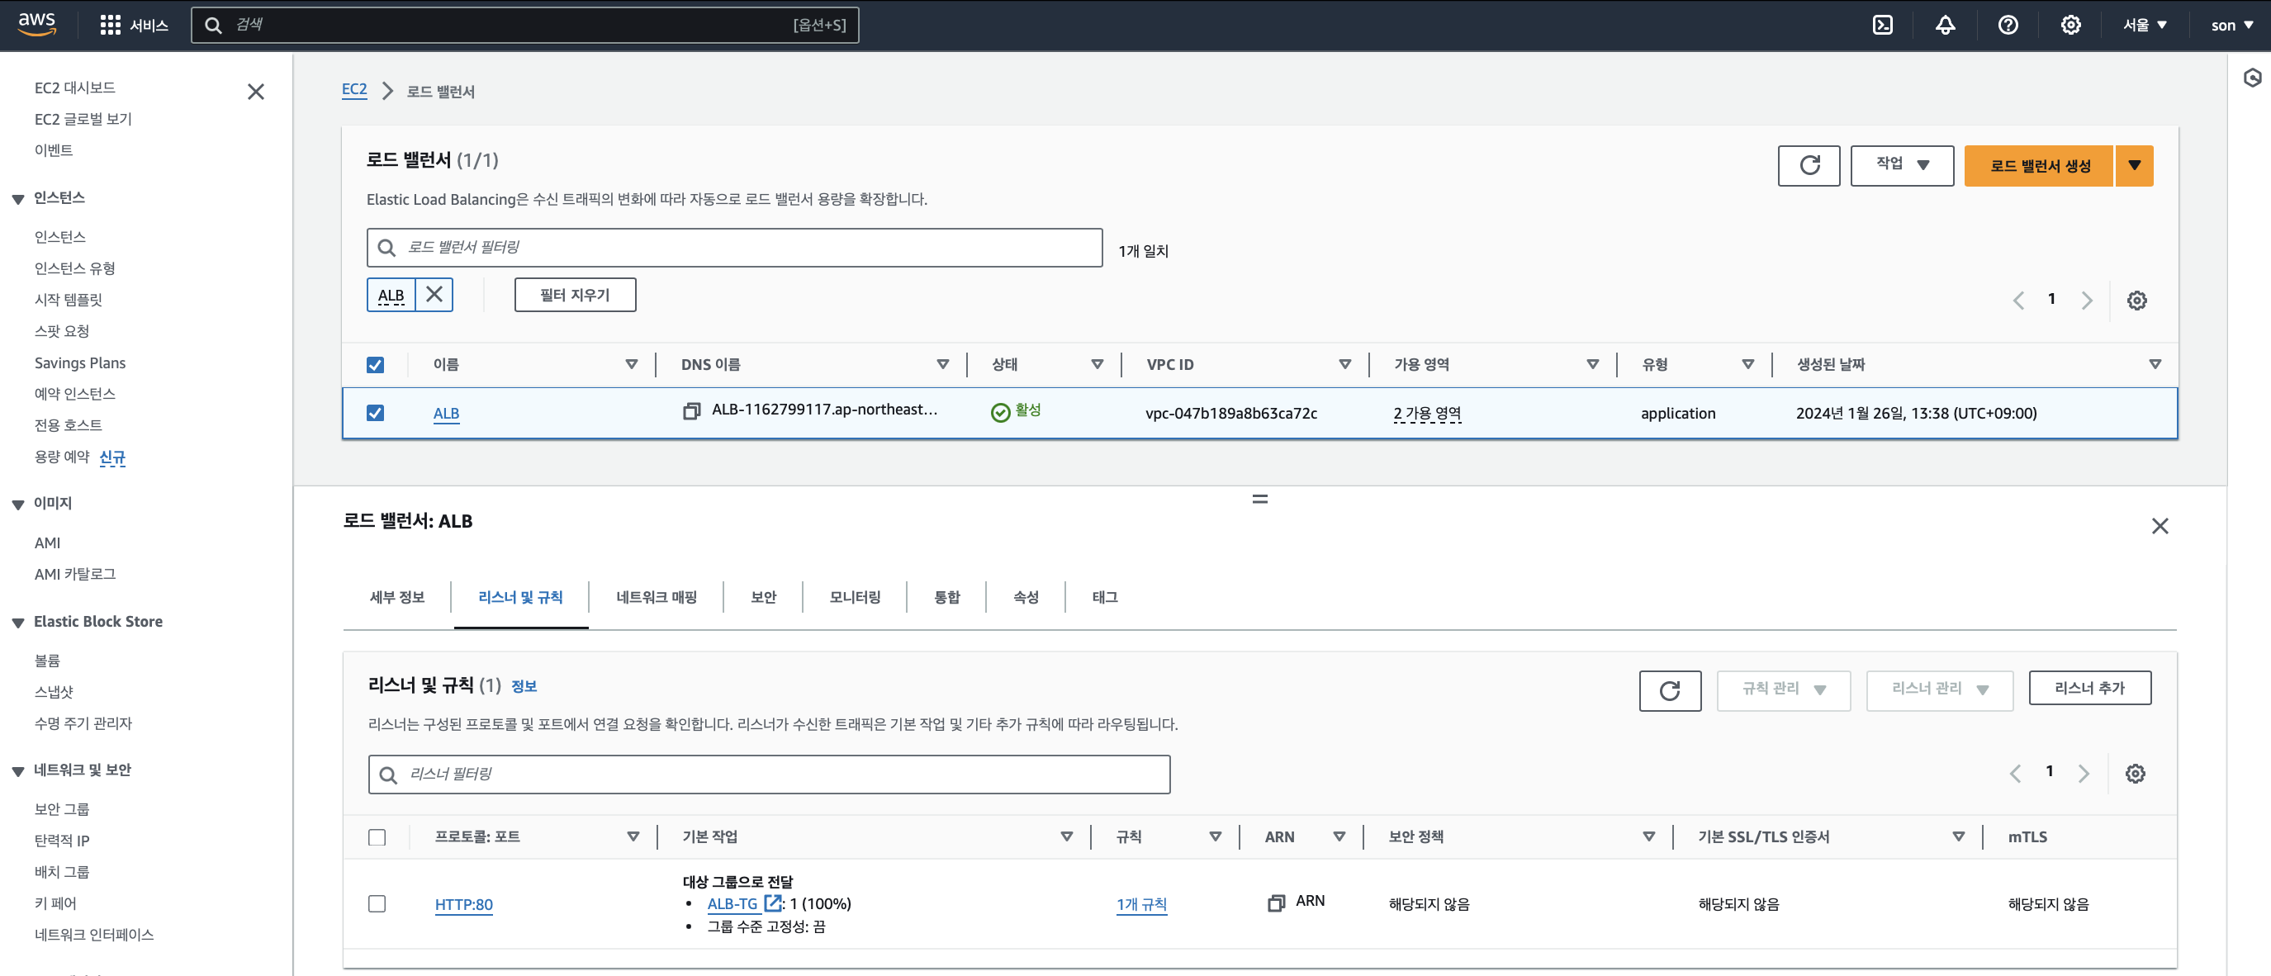
Task: Switch to the 보안 tab
Action: (762, 597)
